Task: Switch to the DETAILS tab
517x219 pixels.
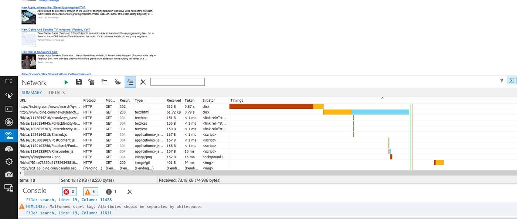Action: (x=57, y=92)
